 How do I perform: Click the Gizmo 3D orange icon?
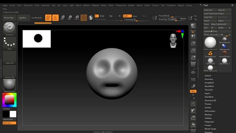[84, 18]
